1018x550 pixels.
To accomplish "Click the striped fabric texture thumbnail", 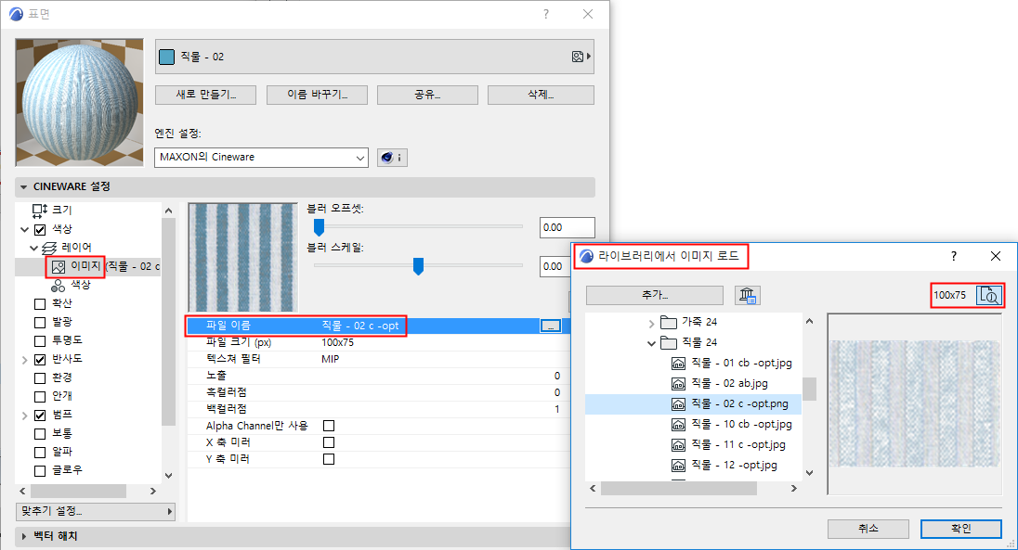I will (x=242, y=258).
